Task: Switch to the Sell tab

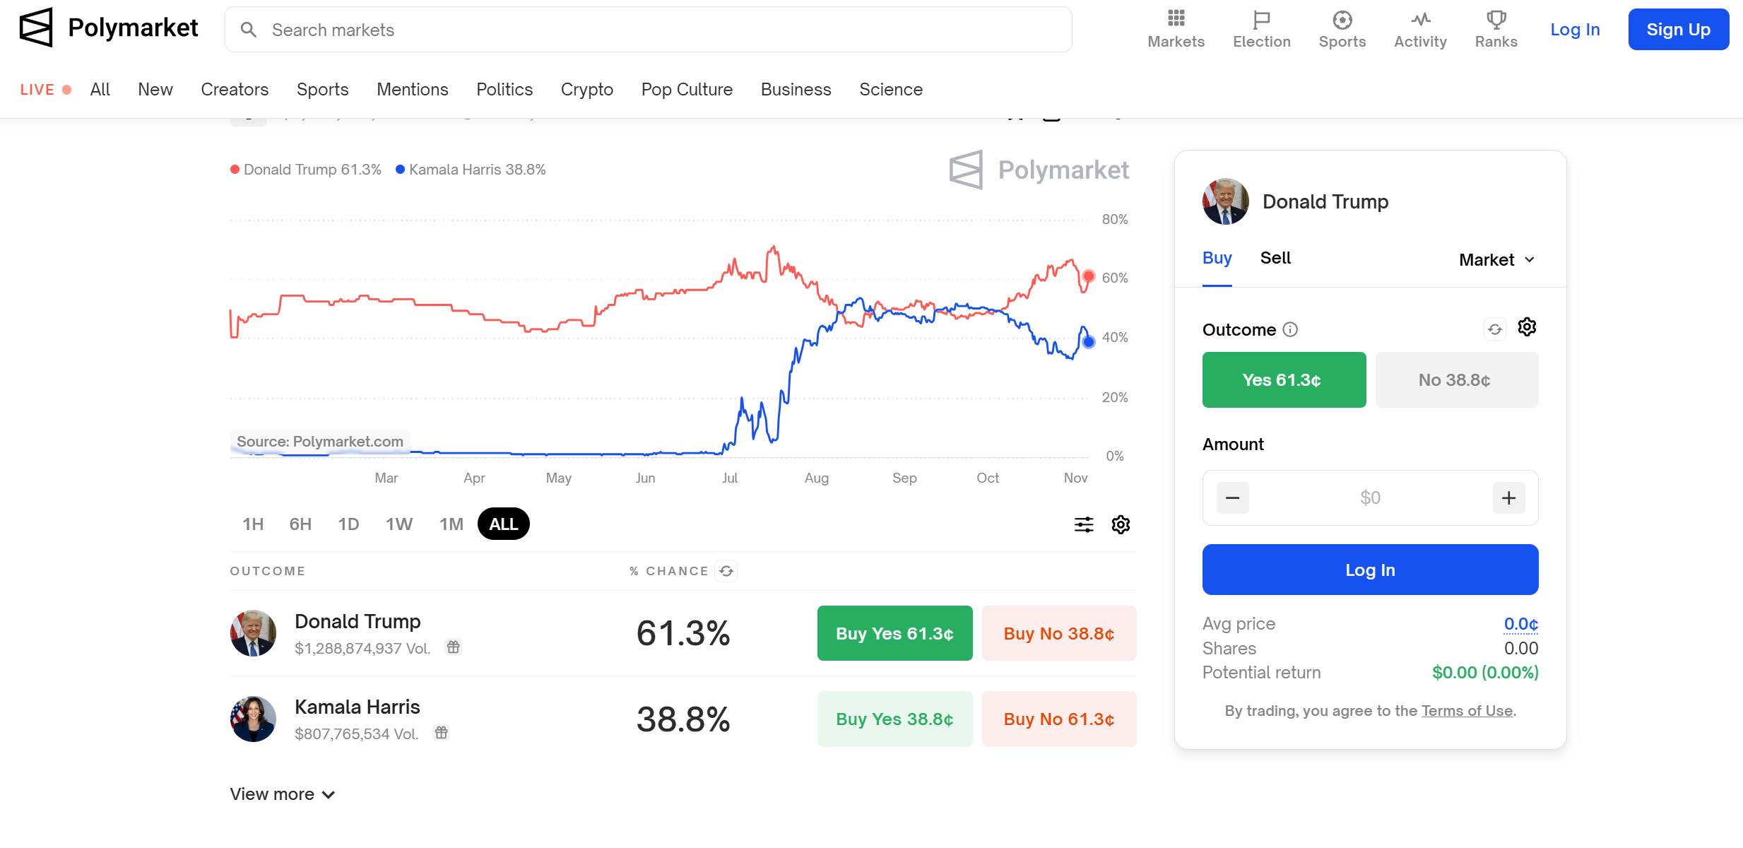Action: tap(1275, 259)
